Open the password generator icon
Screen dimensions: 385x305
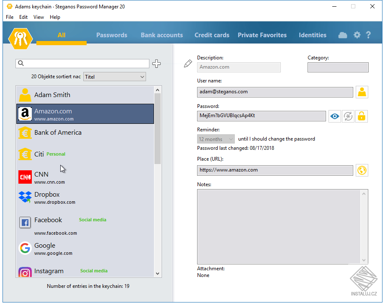coord(348,116)
